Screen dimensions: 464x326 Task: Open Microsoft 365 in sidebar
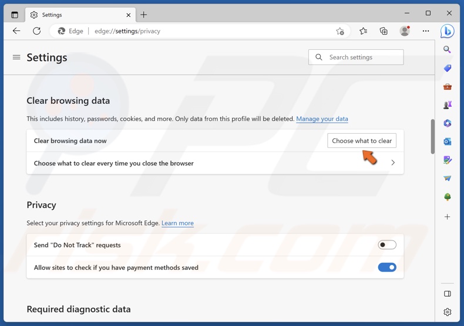coord(447,123)
